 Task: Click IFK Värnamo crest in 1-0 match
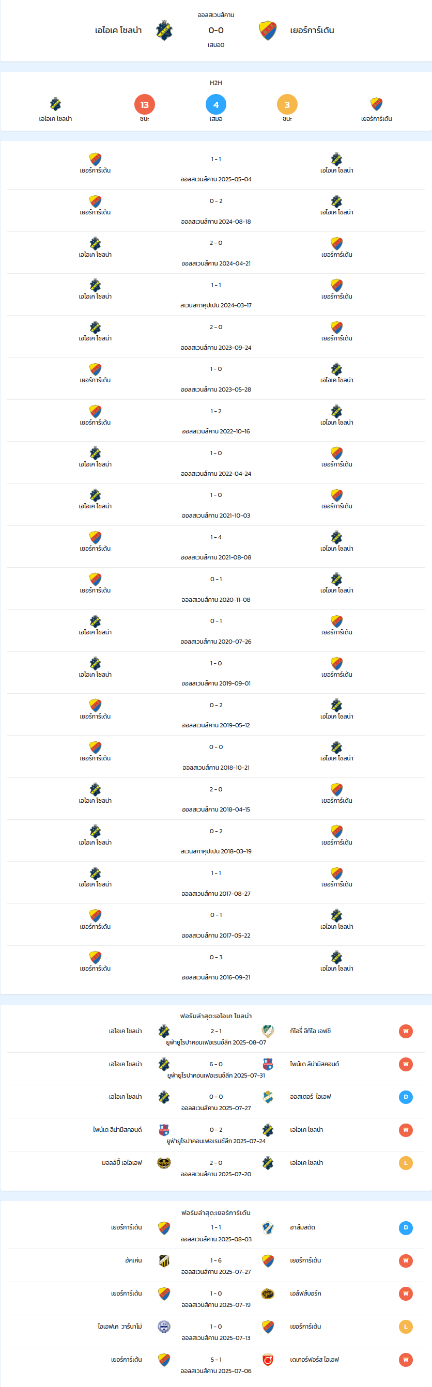(164, 1327)
